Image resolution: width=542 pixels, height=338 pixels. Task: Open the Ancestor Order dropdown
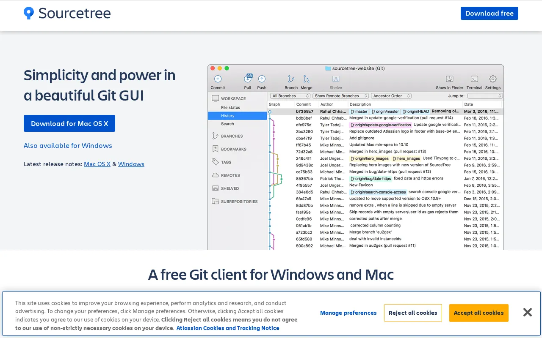(391, 96)
